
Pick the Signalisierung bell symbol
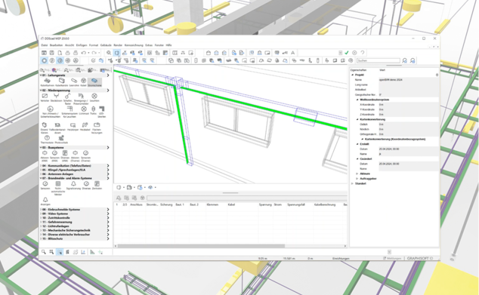[x=73, y=183]
